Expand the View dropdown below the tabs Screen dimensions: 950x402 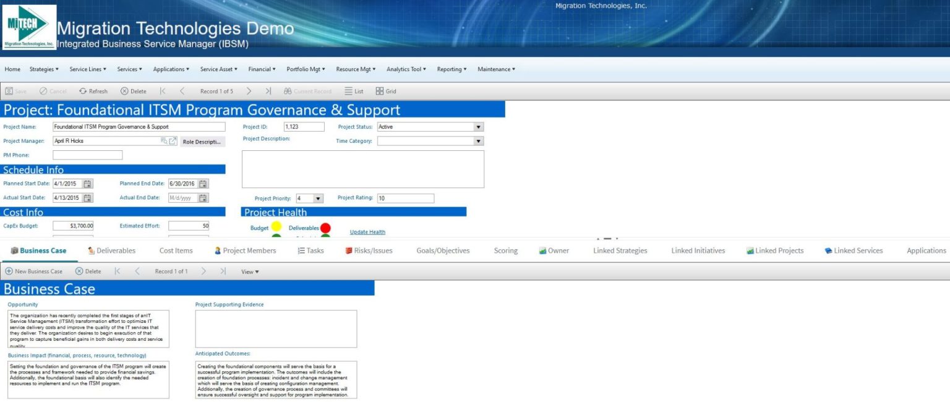pos(250,271)
